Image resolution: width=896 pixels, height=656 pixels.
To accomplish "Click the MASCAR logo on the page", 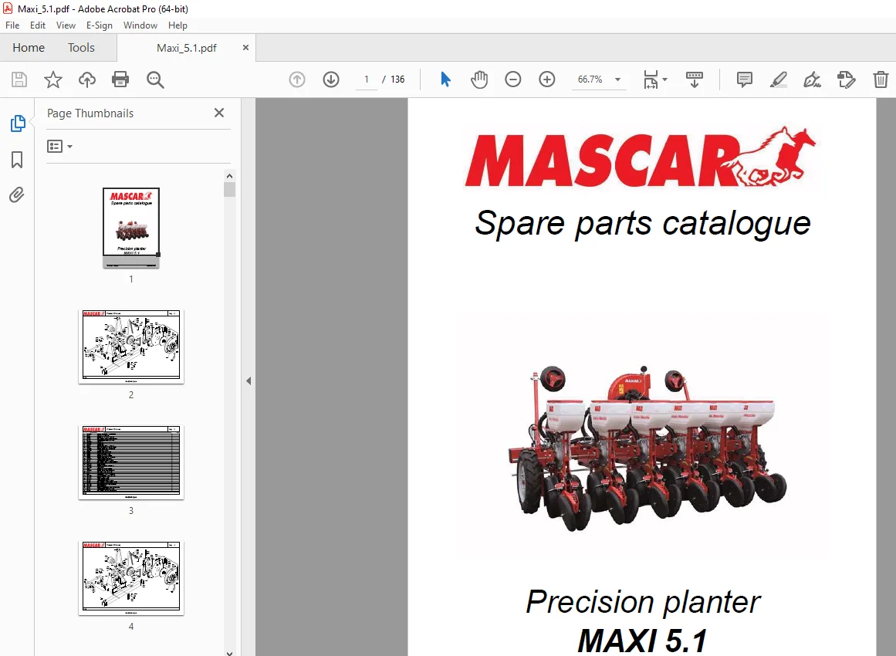I will point(641,157).
